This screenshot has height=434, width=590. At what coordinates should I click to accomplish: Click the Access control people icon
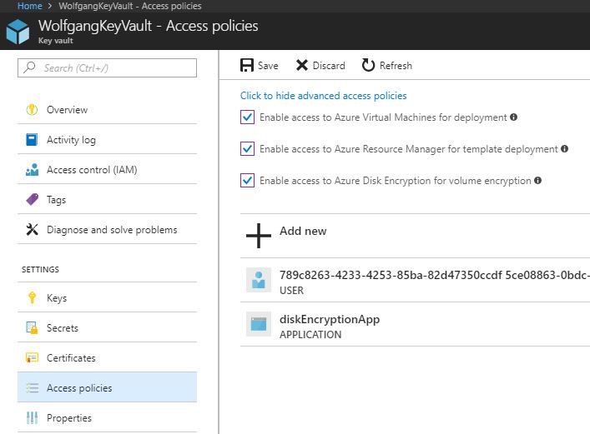[x=32, y=169]
